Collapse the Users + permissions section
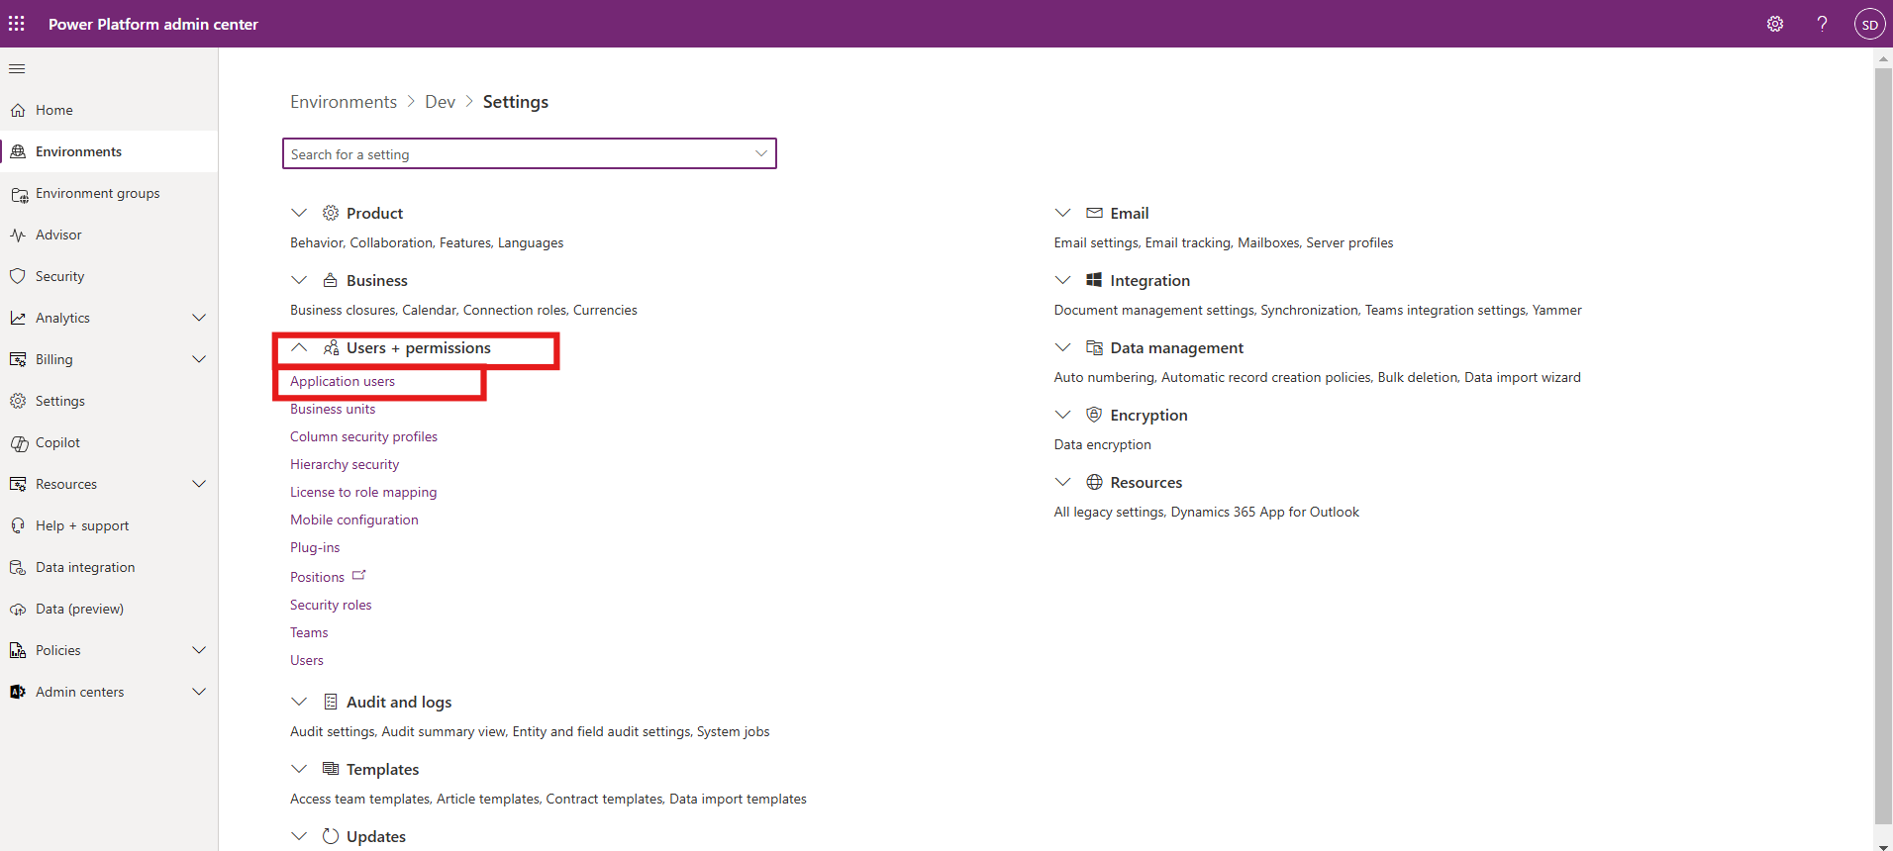1893x851 pixels. click(299, 348)
